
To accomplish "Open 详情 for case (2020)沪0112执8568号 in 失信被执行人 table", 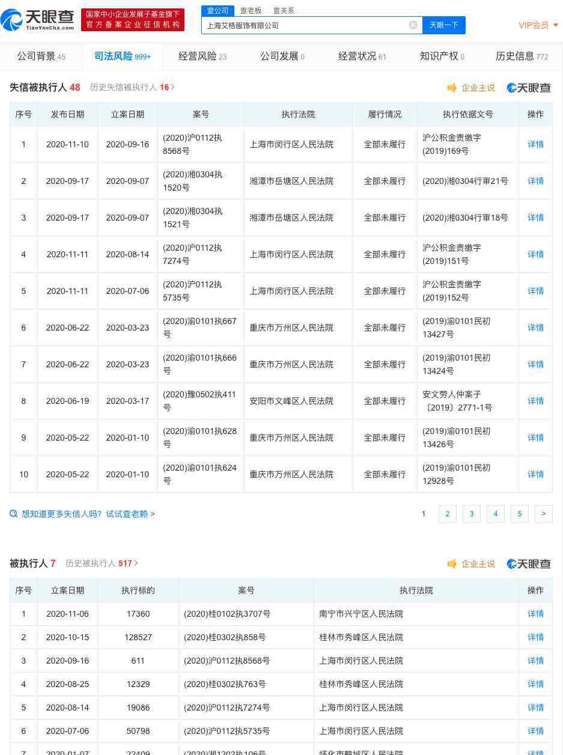I will [x=535, y=144].
